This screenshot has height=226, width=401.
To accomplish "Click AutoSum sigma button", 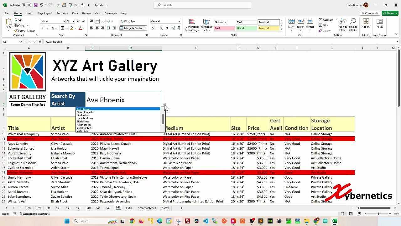I will 326,20.
